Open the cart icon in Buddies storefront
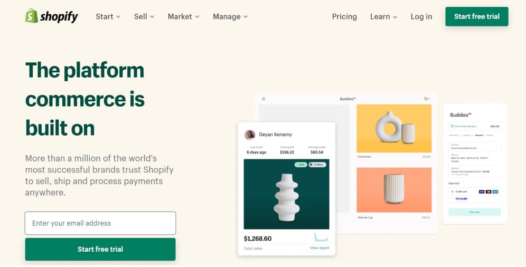Screen dimensions: 526x267 coord(426,99)
